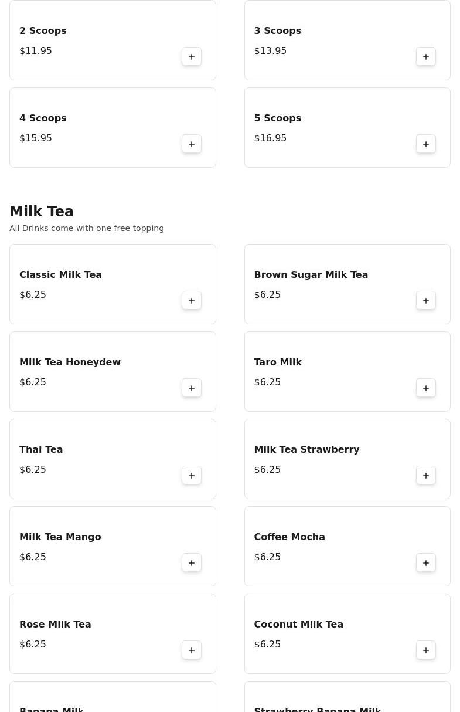The width and height of the screenshot is (460, 712).
Task: Add Taro Milk to the order
Action: click(426, 388)
